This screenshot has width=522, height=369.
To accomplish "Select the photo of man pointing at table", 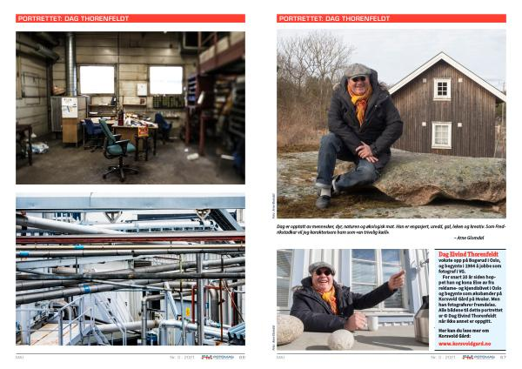I will pos(352,299).
